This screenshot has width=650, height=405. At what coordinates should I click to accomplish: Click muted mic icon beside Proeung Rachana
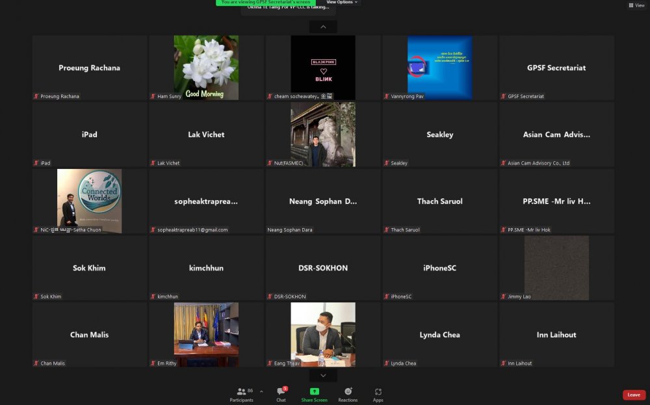tap(36, 96)
